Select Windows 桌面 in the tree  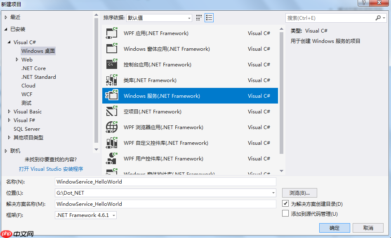pos(38,51)
